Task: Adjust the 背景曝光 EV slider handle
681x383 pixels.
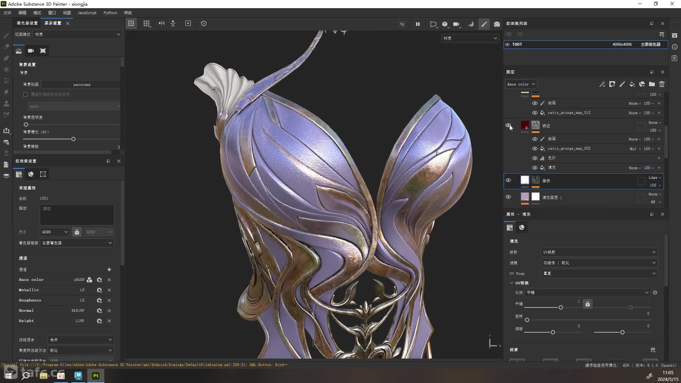Action: [x=73, y=139]
